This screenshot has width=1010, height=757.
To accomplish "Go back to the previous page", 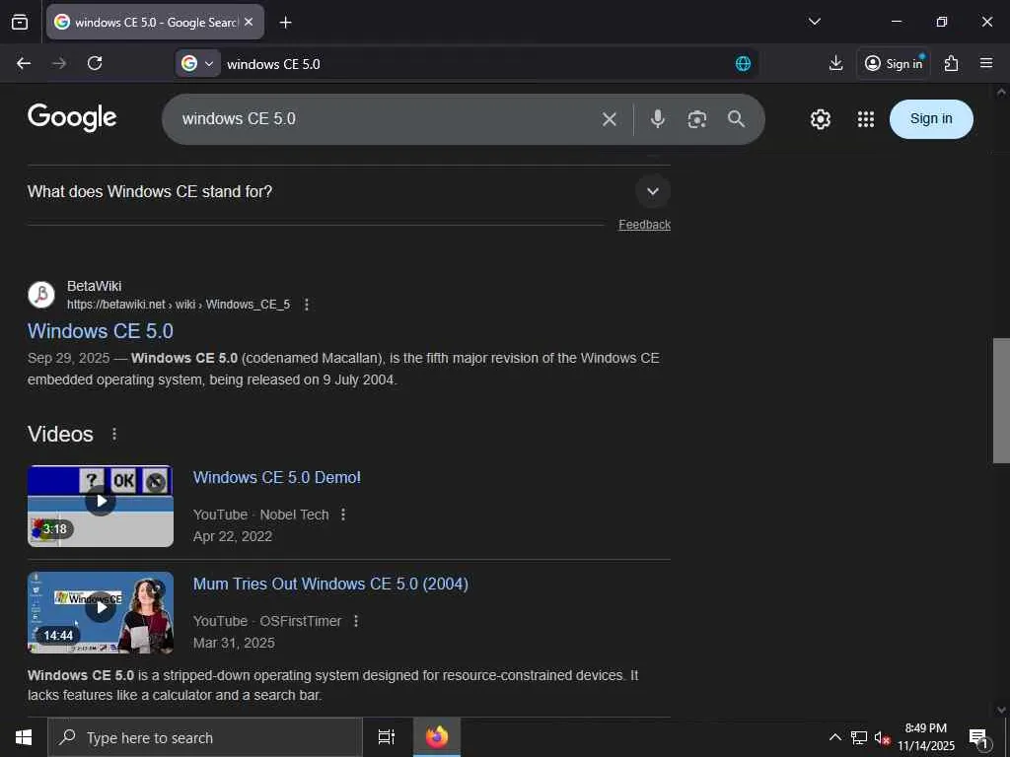I will [24, 63].
